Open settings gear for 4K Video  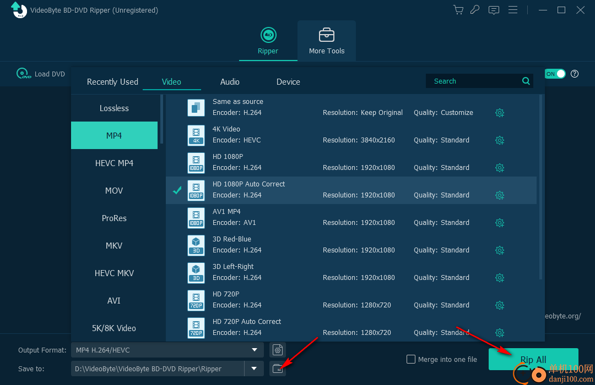(x=500, y=140)
